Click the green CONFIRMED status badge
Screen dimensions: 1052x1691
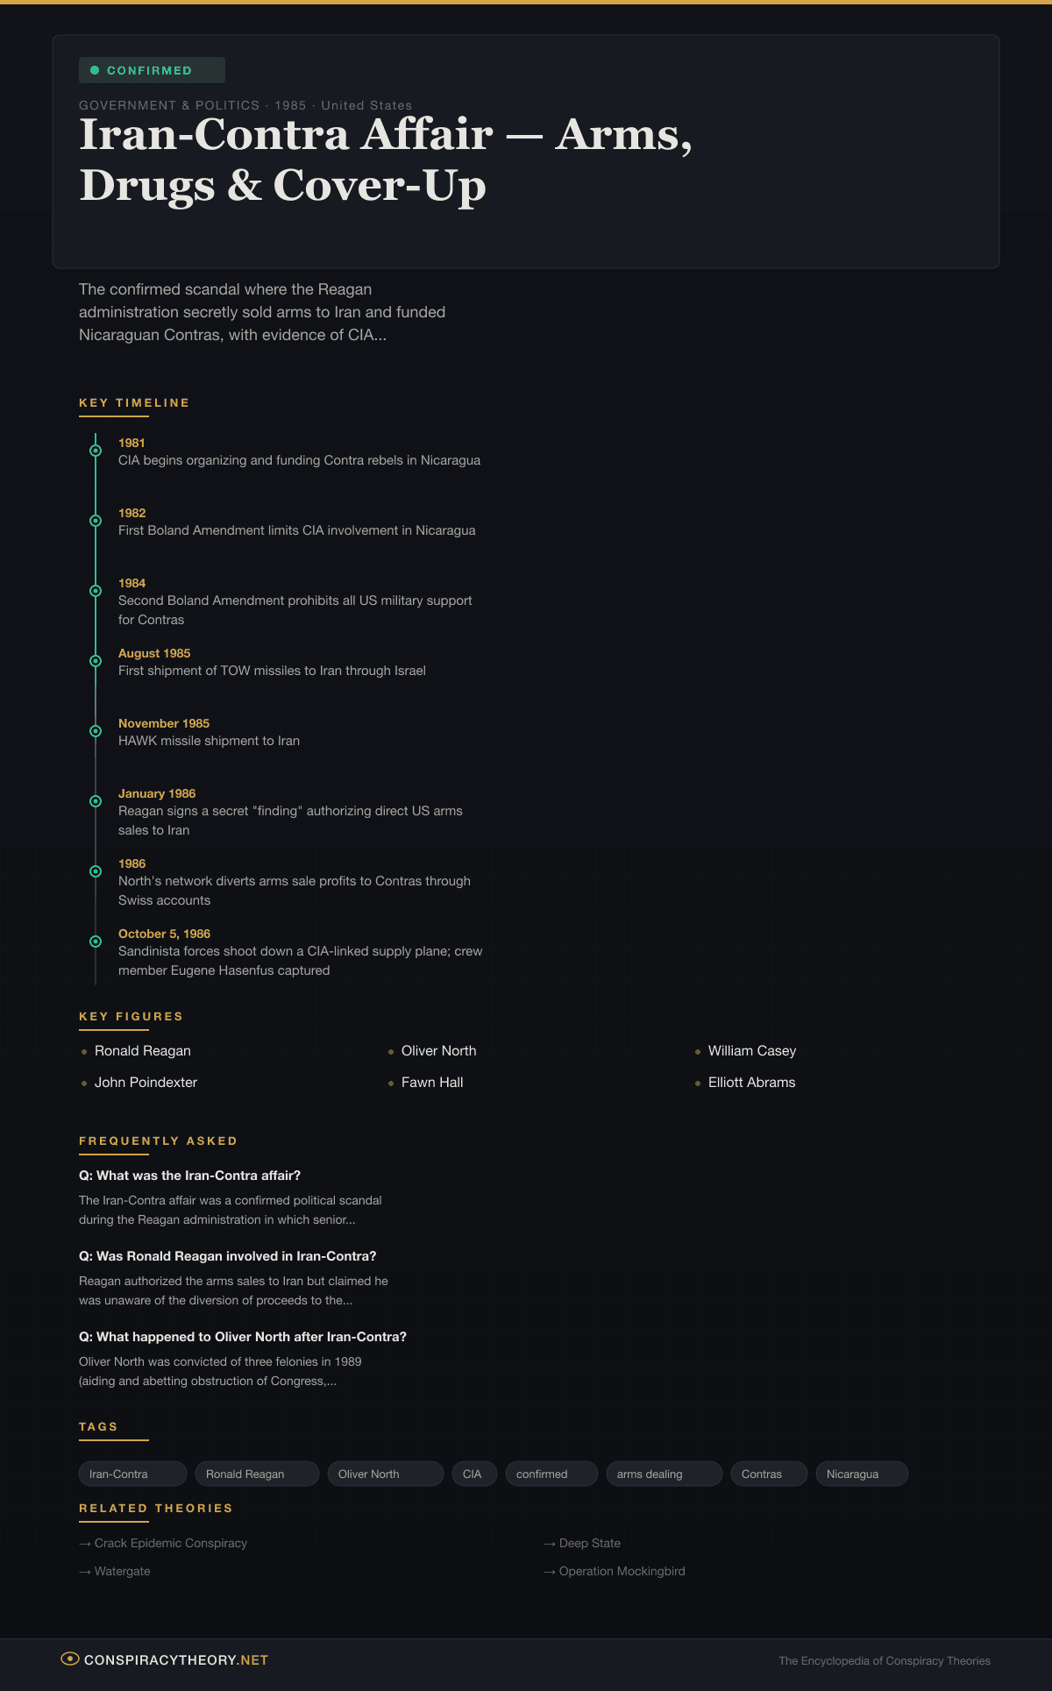point(152,70)
